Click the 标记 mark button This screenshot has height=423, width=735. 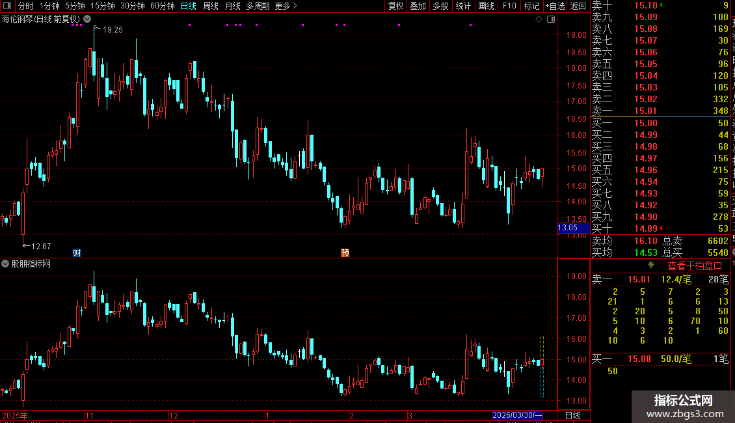click(531, 6)
